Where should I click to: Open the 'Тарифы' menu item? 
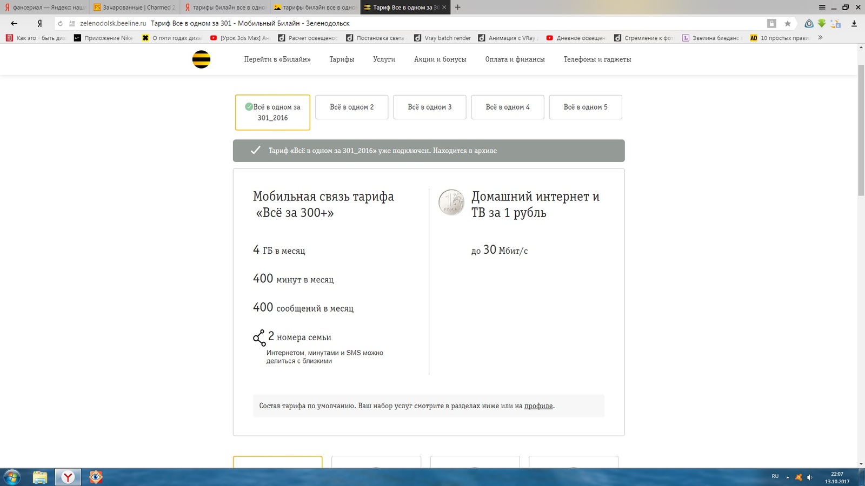click(342, 59)
